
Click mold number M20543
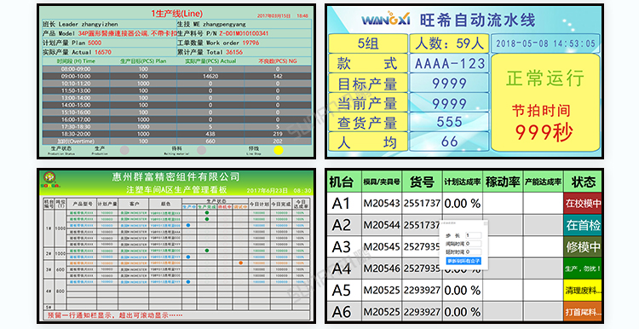click(382, 203)
